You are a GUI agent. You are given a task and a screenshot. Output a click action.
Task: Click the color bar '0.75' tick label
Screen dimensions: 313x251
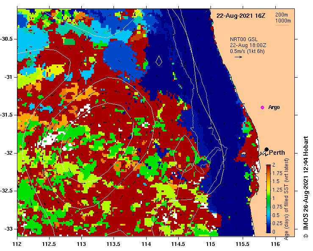(277, 207)
